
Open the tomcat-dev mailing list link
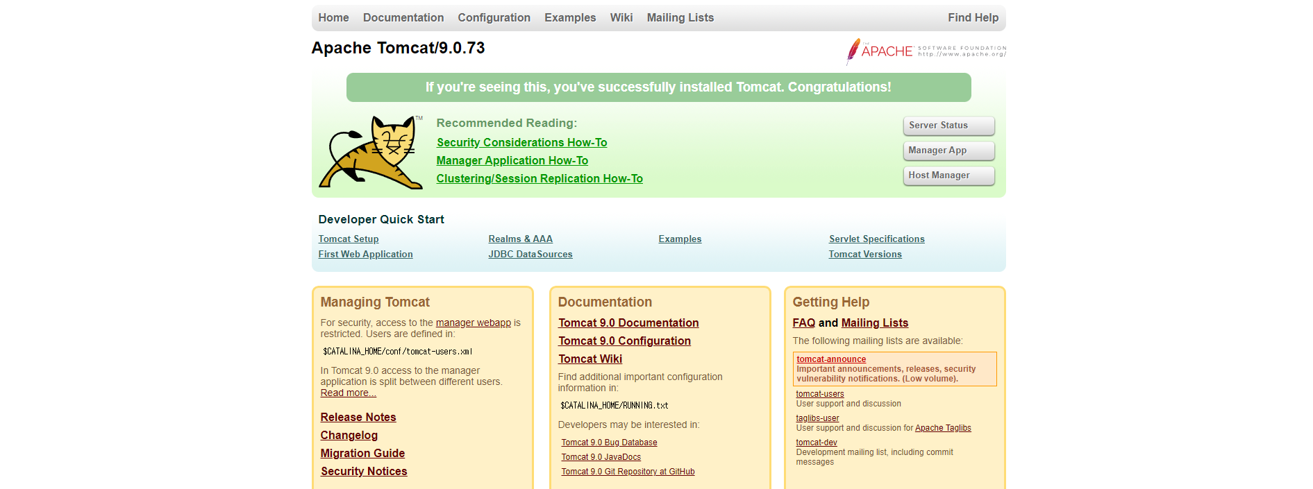click(x=817, y=443)
